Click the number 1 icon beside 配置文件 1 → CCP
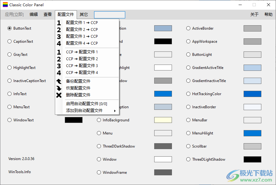The height and width of the screenshot is (185, 276). pyautogui.click(x=59, y=23)
